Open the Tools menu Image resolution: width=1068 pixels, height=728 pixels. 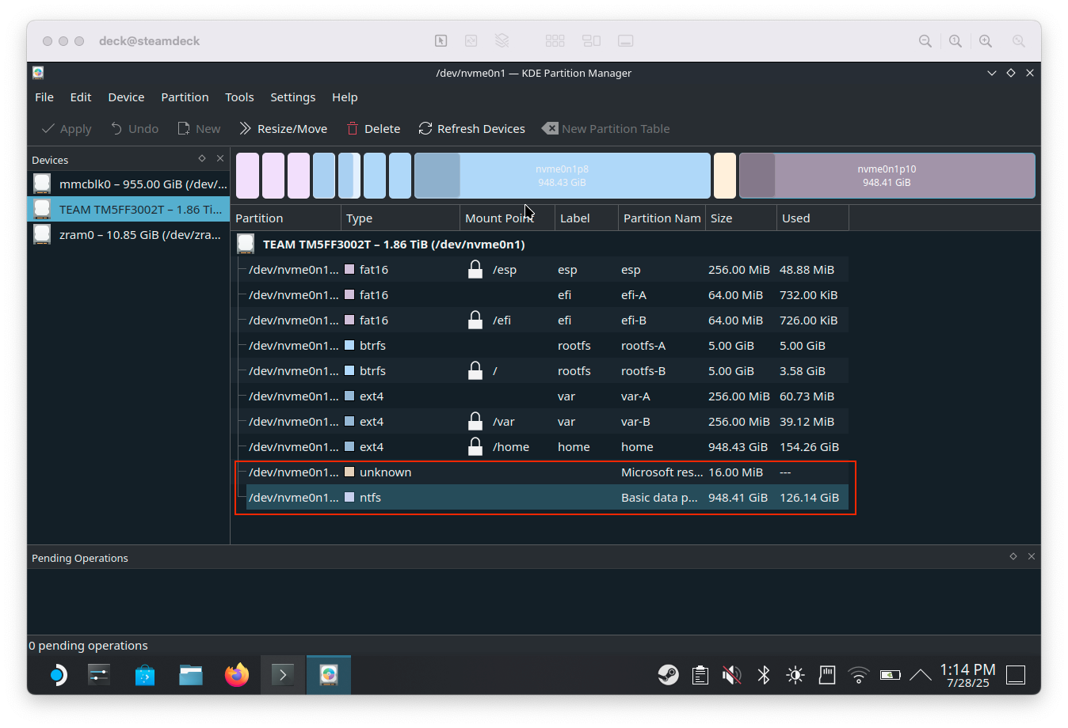(239, 97)
